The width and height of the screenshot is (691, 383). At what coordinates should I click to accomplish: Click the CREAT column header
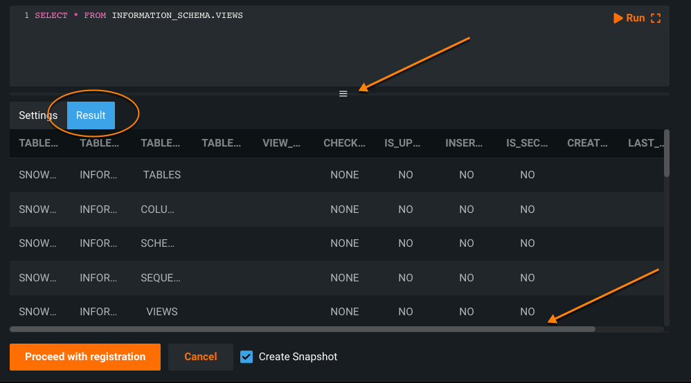(x=587, y=143)
